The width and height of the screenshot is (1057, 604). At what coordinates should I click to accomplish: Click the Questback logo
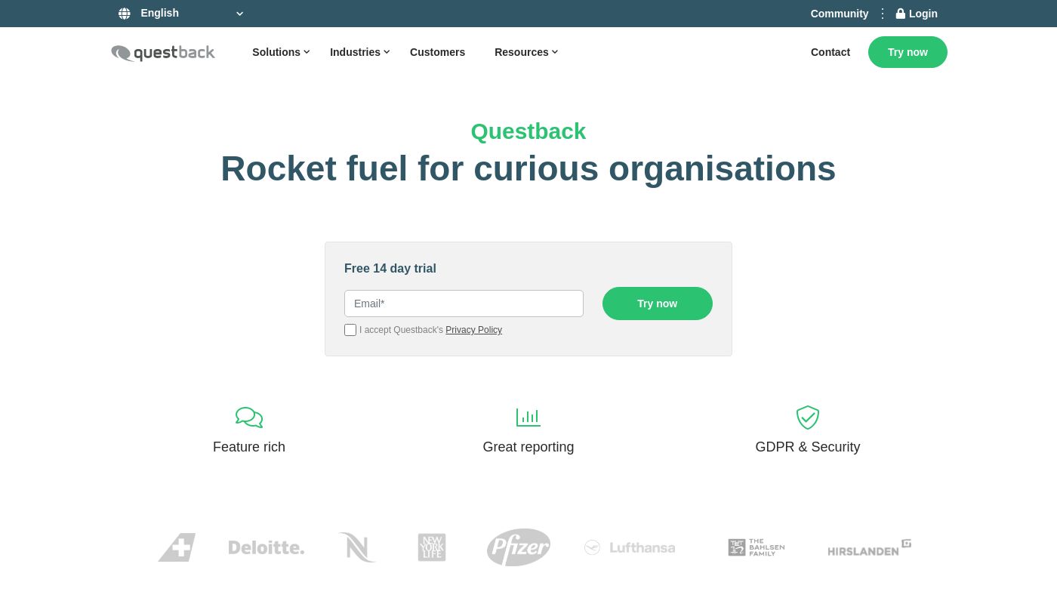pos(163,53)
